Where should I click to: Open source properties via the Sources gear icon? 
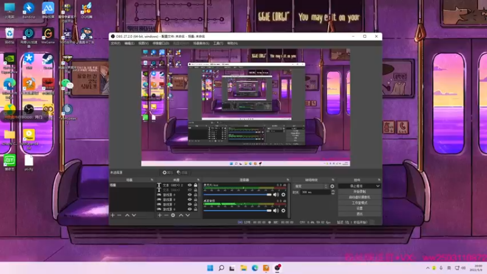click(173, 215)
